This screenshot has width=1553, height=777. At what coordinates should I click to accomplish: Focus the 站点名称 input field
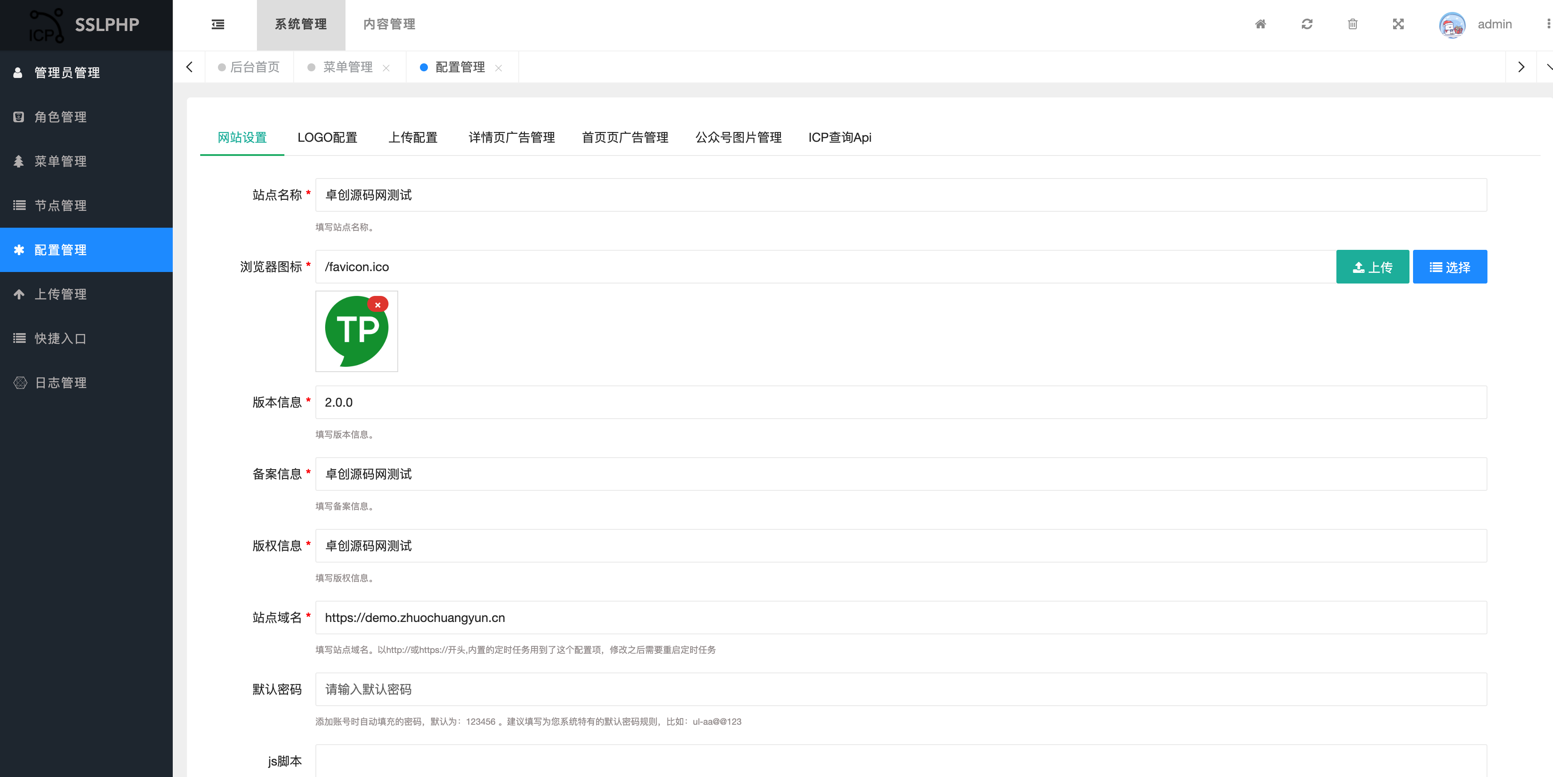[x=901, y=195]
